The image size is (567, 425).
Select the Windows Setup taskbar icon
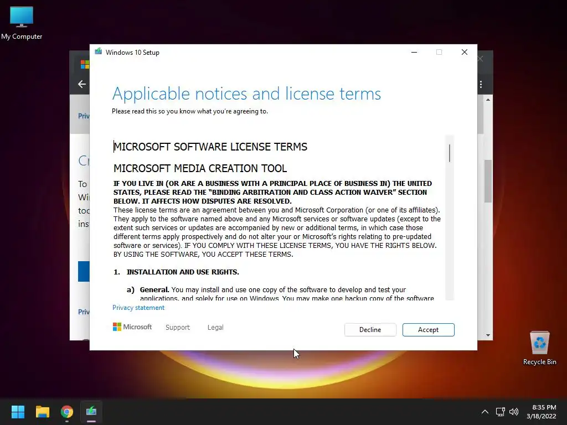tap(91, 412)
